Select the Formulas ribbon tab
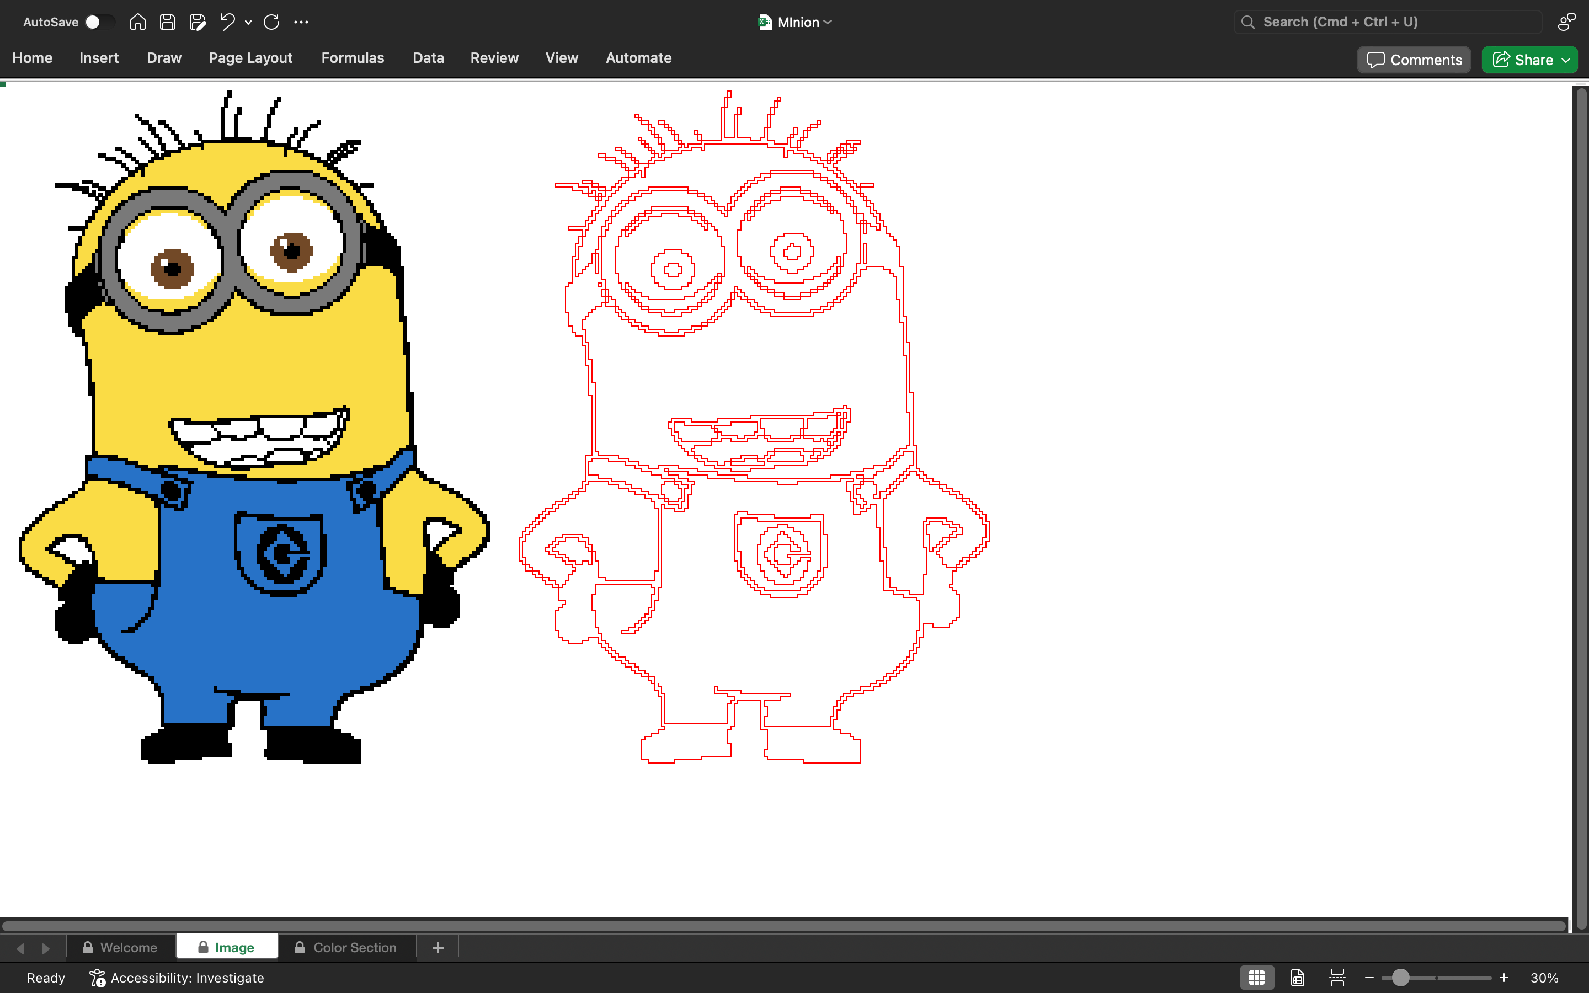1589x993 pixels. 353,58
